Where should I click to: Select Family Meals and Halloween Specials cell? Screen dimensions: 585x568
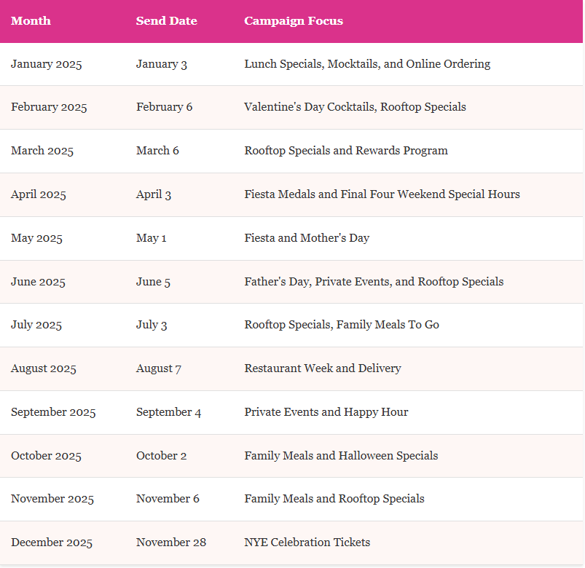[x=341, y=456]
